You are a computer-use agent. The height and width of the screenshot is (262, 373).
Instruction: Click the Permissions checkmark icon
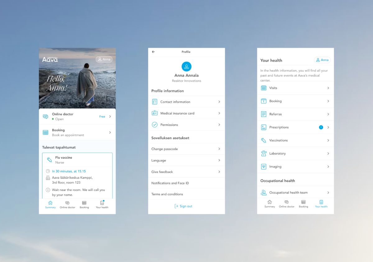154,125
